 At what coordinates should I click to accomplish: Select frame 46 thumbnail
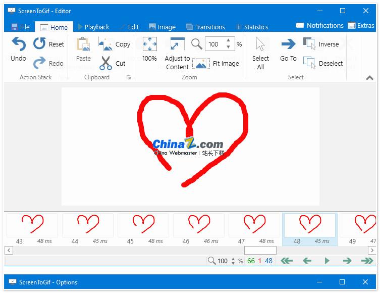[x=199, y=225]
